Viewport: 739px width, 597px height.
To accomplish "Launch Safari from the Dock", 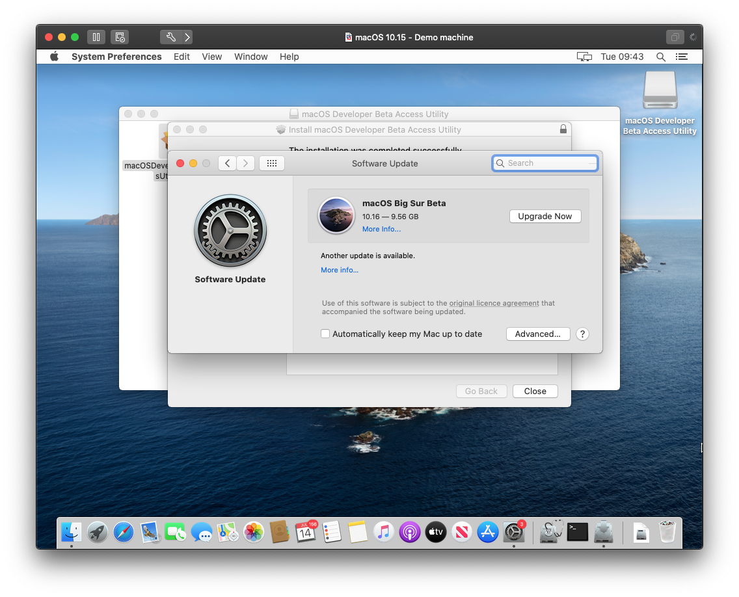I will point(124,533).
